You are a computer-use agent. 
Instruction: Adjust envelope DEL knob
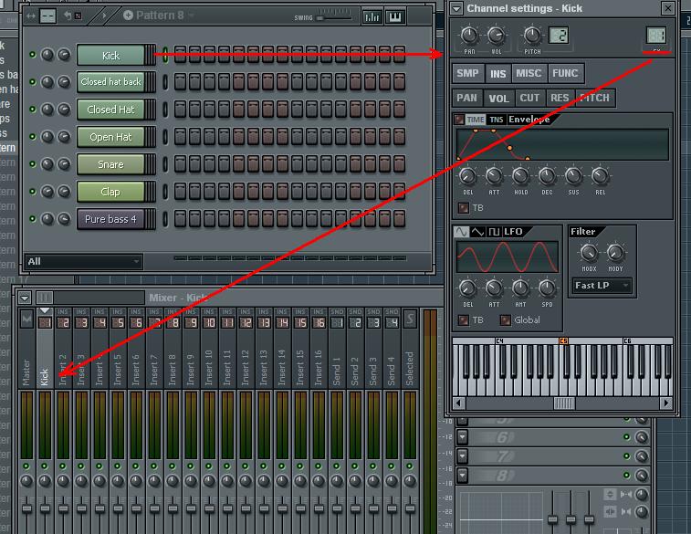click(467, 176)
